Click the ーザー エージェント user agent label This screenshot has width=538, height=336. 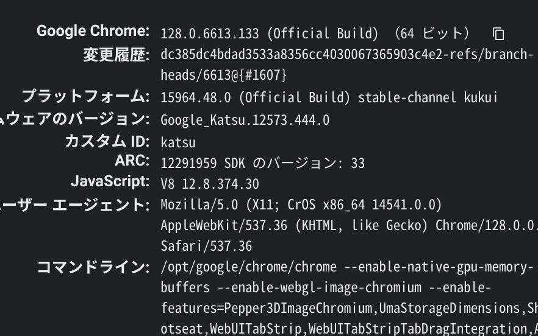[74, 205]
